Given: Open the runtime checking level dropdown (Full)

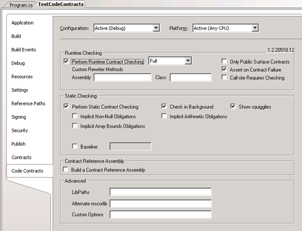Looking at the screenshot, I should pos(170,61).
